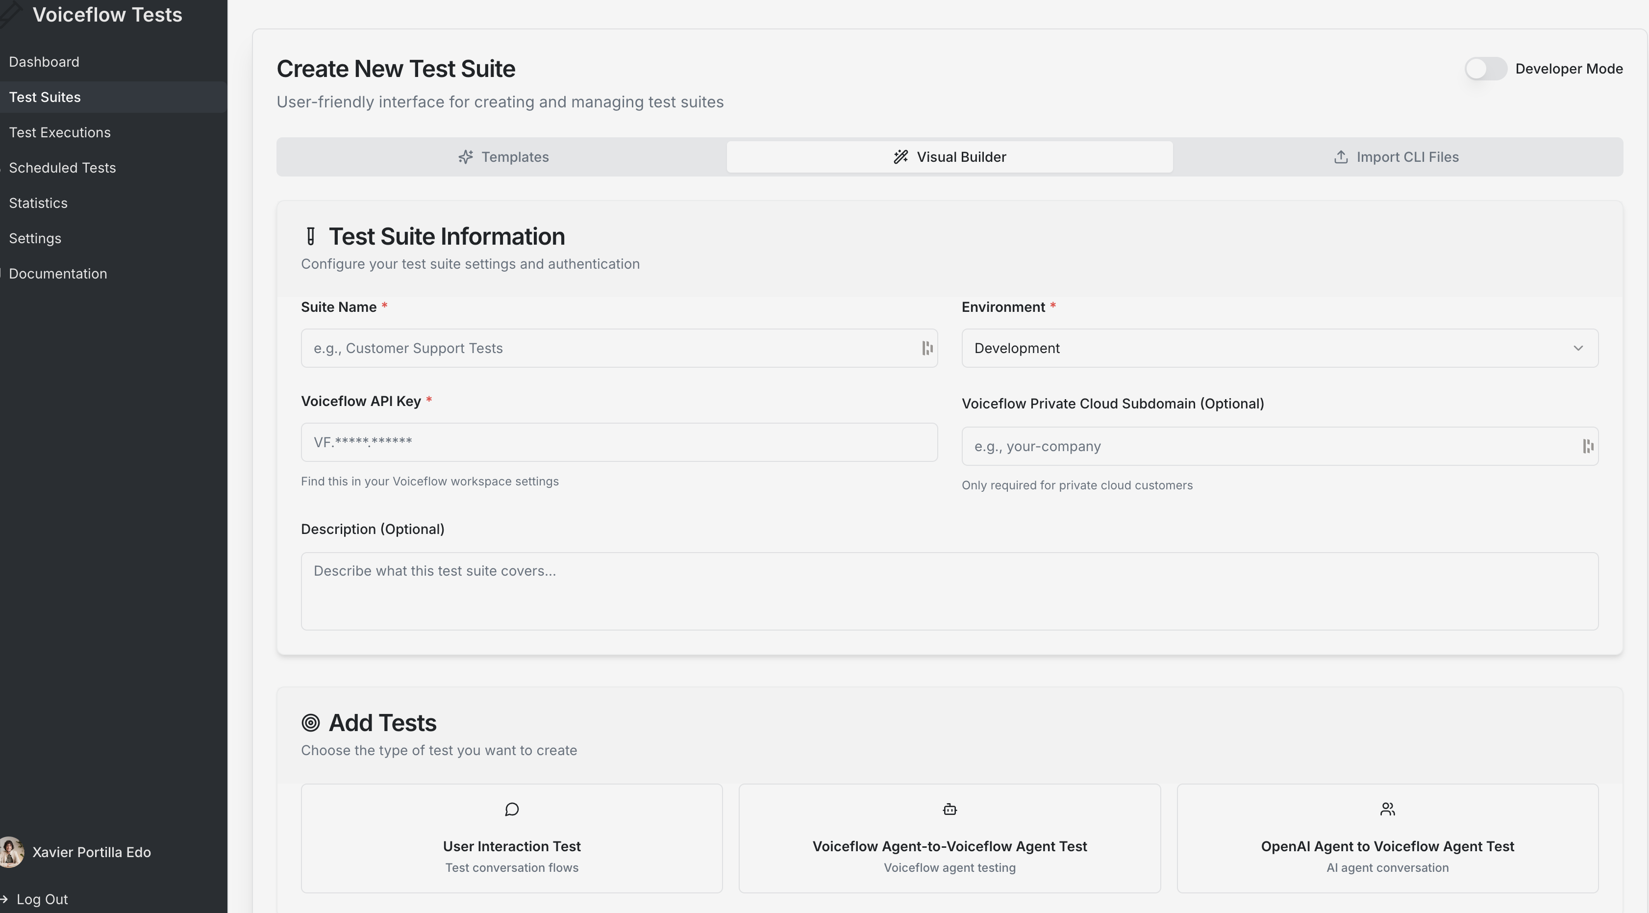Click the autofill icon in Subdomain field
Image resolution: width=1649 pixels, height=913 pixels.
click(1588, 446)
